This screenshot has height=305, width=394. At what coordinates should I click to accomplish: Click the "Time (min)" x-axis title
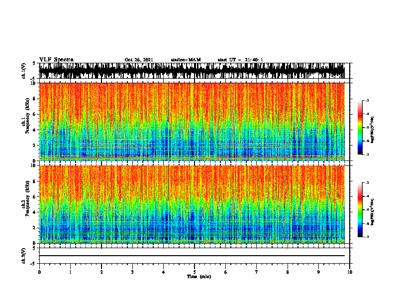[199, 277]
